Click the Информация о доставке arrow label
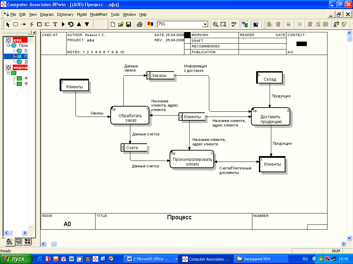The width and height of the screenshot is (353, 264). click(x=195, y=68)
